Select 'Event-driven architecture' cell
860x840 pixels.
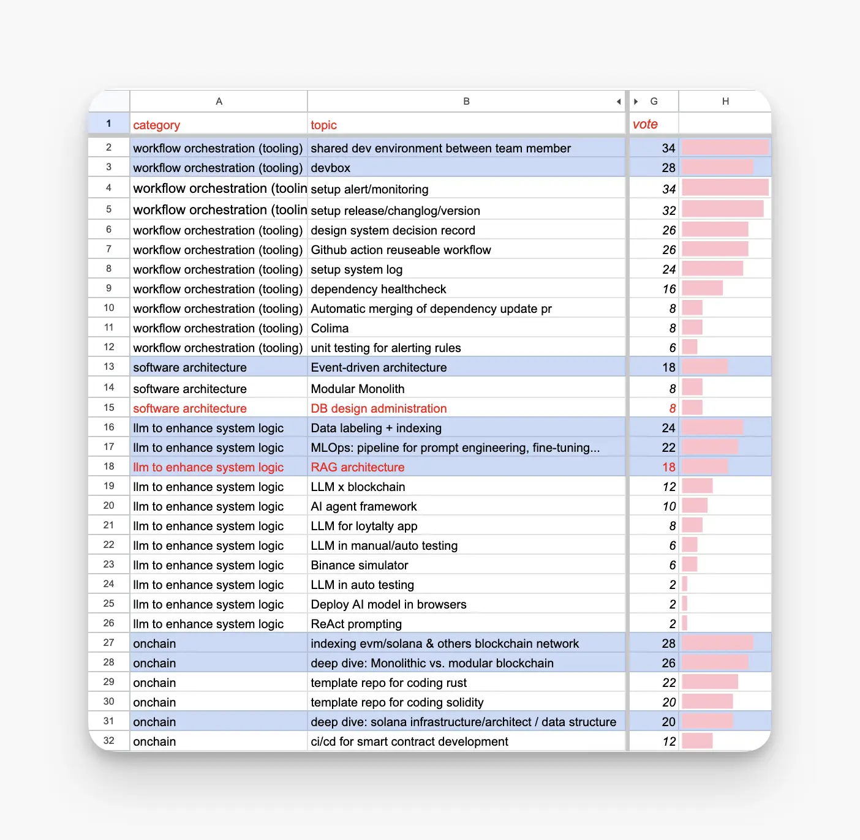(466, 367)
